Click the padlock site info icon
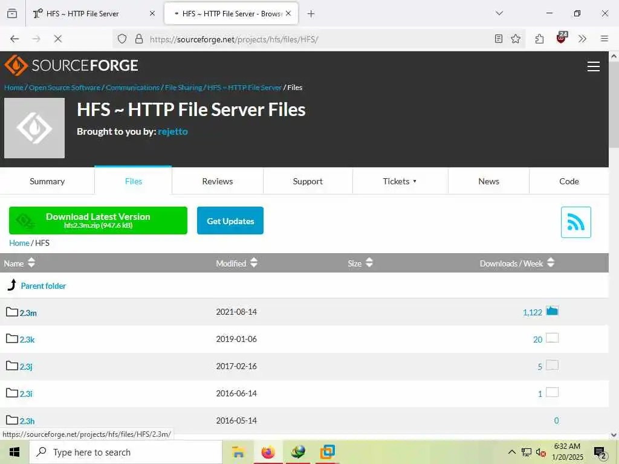This screenshot has height=464, width=619. coord(138,39)
